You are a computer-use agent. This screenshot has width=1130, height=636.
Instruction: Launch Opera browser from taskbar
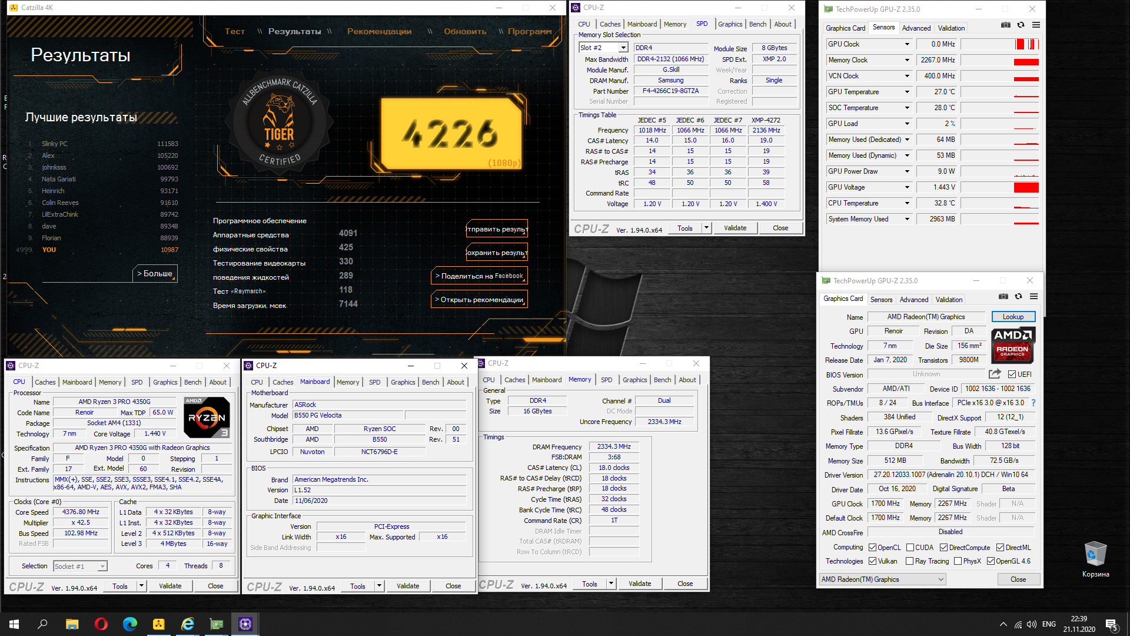click(x=101, y=624)
